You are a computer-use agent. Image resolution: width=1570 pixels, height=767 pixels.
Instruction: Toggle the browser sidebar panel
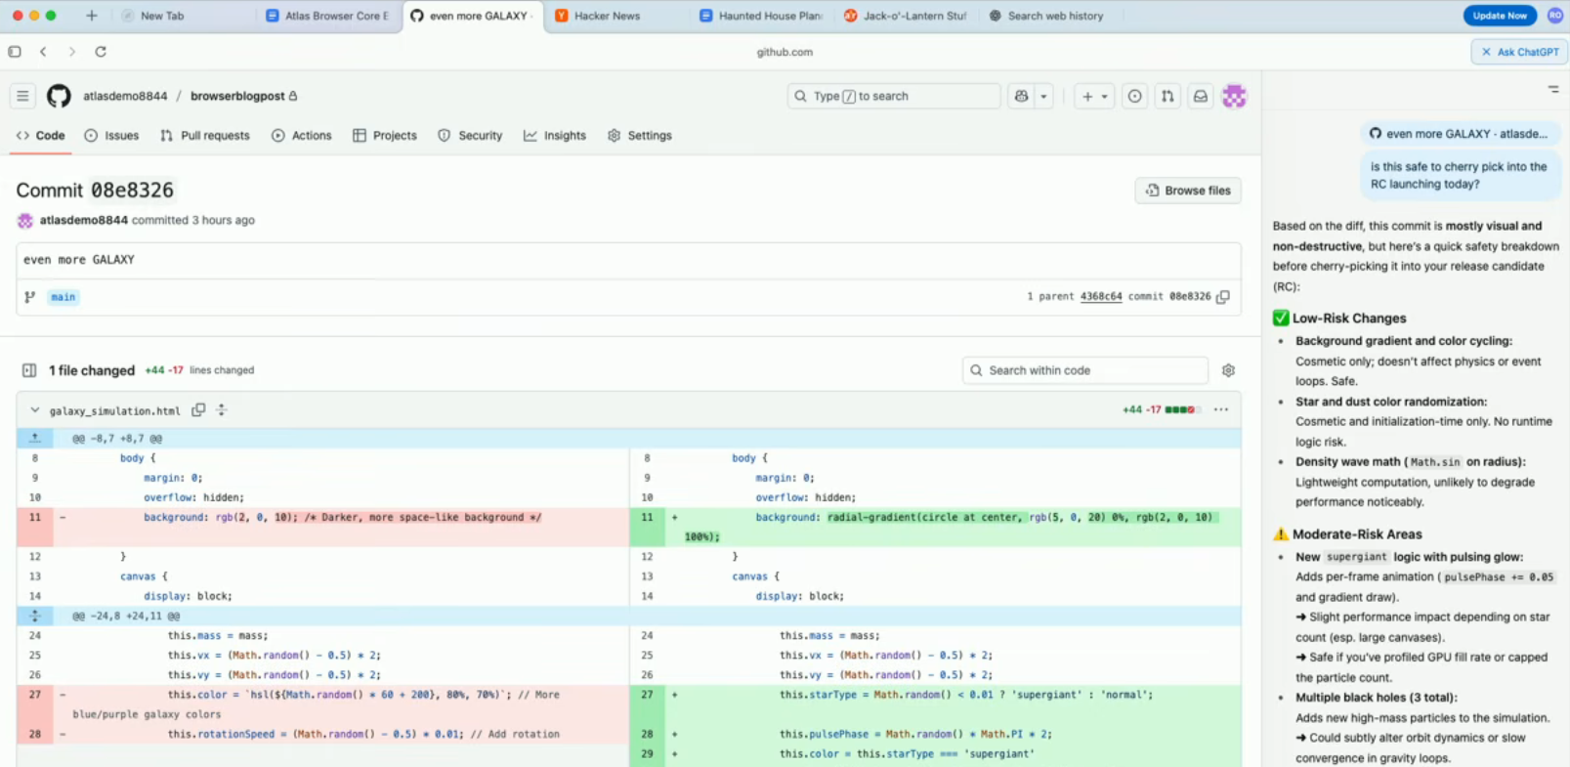[x=15, y=52]
